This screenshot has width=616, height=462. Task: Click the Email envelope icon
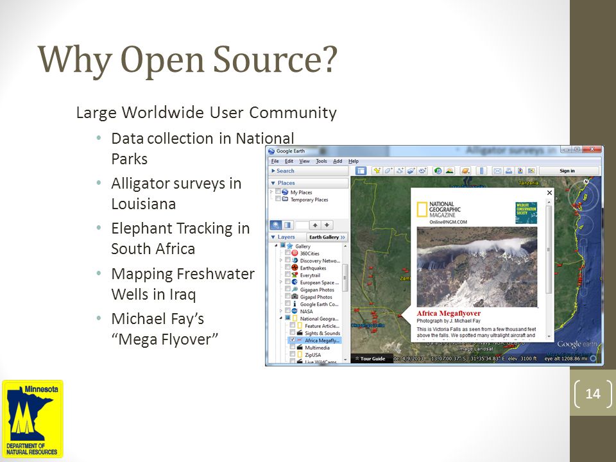497,171
